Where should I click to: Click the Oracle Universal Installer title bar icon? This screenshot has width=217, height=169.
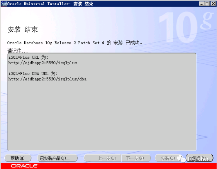coord(4,4)
